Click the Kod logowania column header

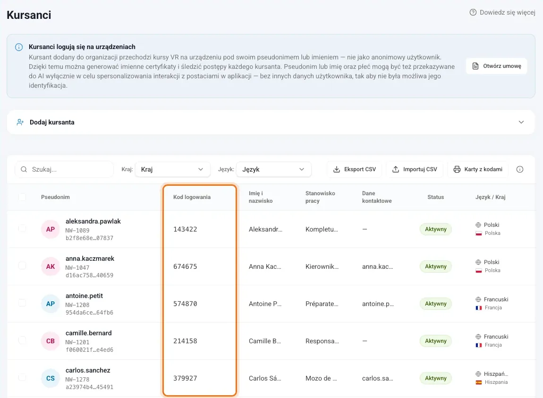(192, 197)
